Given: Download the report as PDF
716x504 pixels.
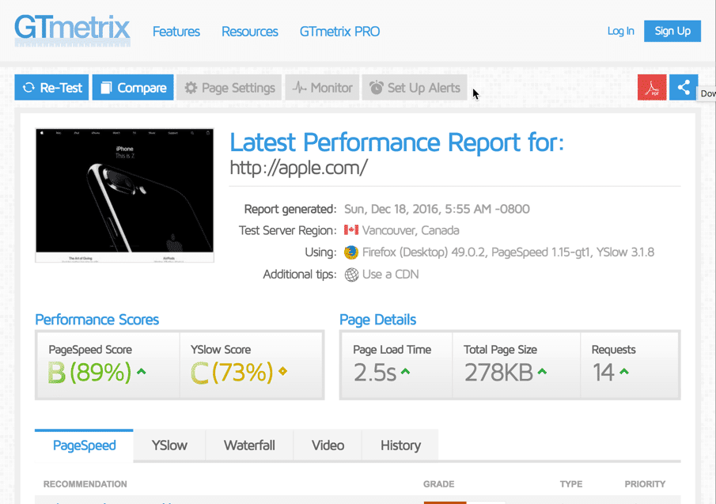Looking at the screenshot, I should (652, 88).
